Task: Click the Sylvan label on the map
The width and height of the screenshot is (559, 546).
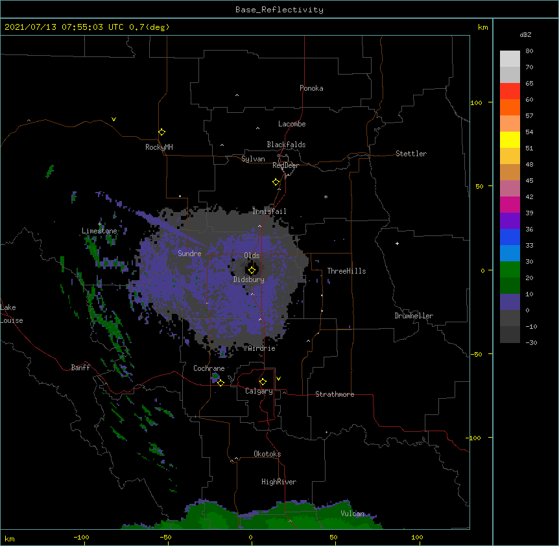Action: tap(253, 159)
